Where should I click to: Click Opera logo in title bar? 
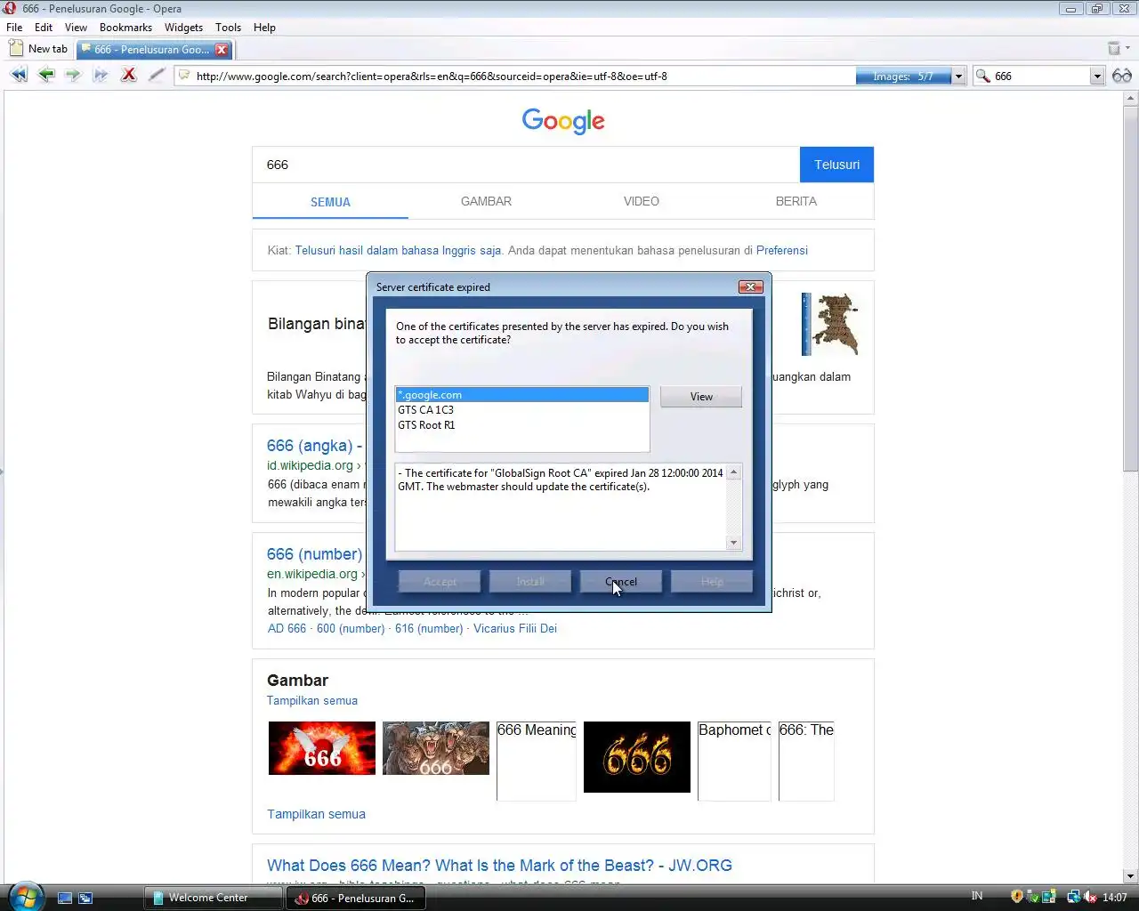[x=10, y=8]
